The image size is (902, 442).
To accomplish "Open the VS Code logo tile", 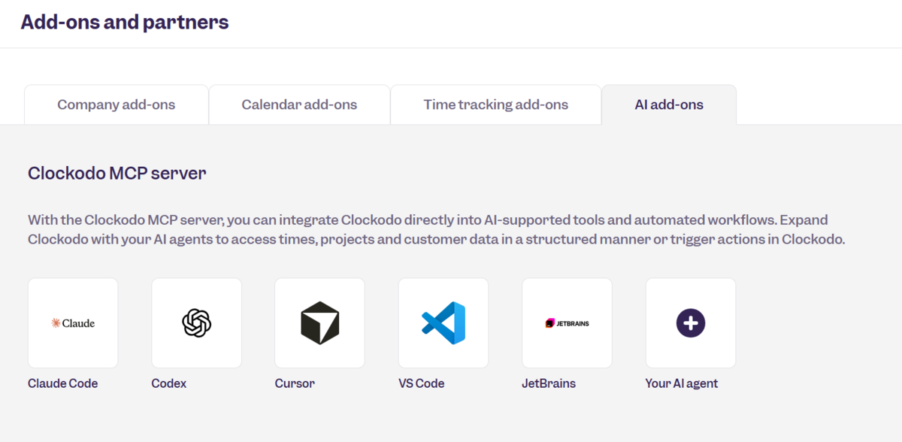I will click(443, 323).
